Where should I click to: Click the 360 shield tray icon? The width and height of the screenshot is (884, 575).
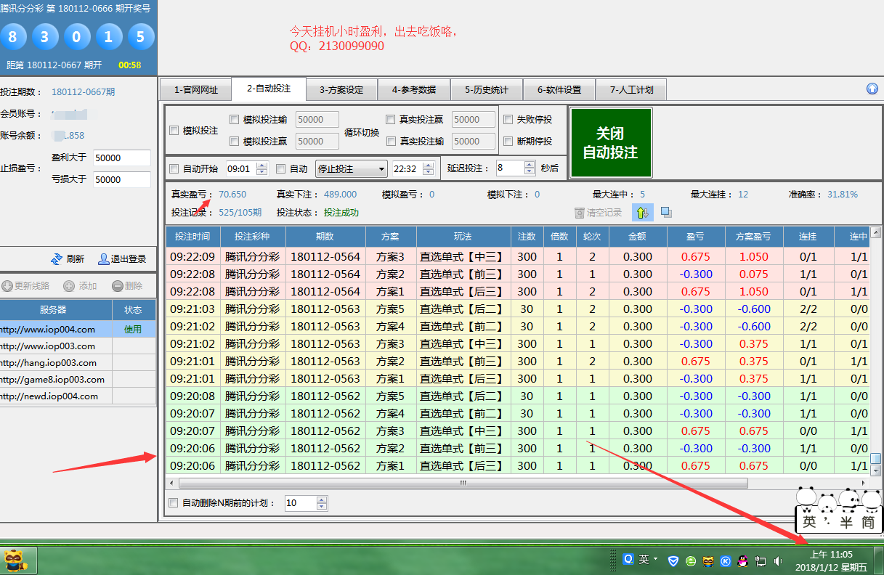(x=673, y=560)
